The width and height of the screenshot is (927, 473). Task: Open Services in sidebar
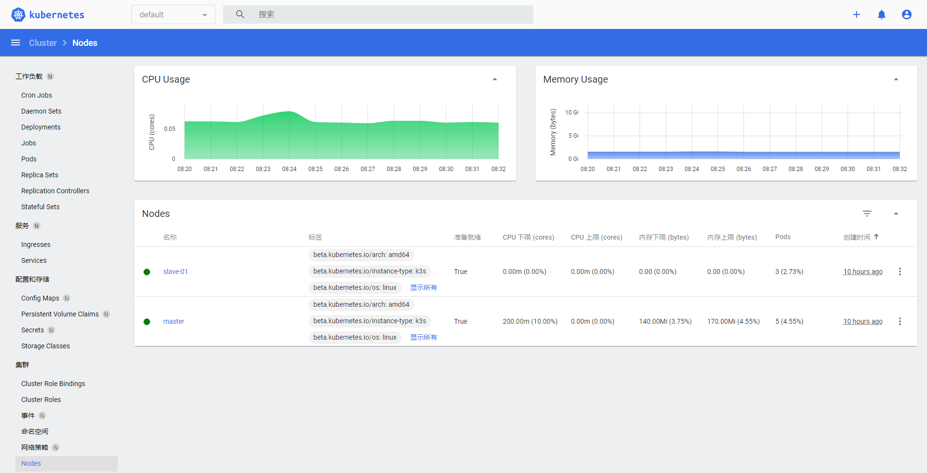click(34, 260)
